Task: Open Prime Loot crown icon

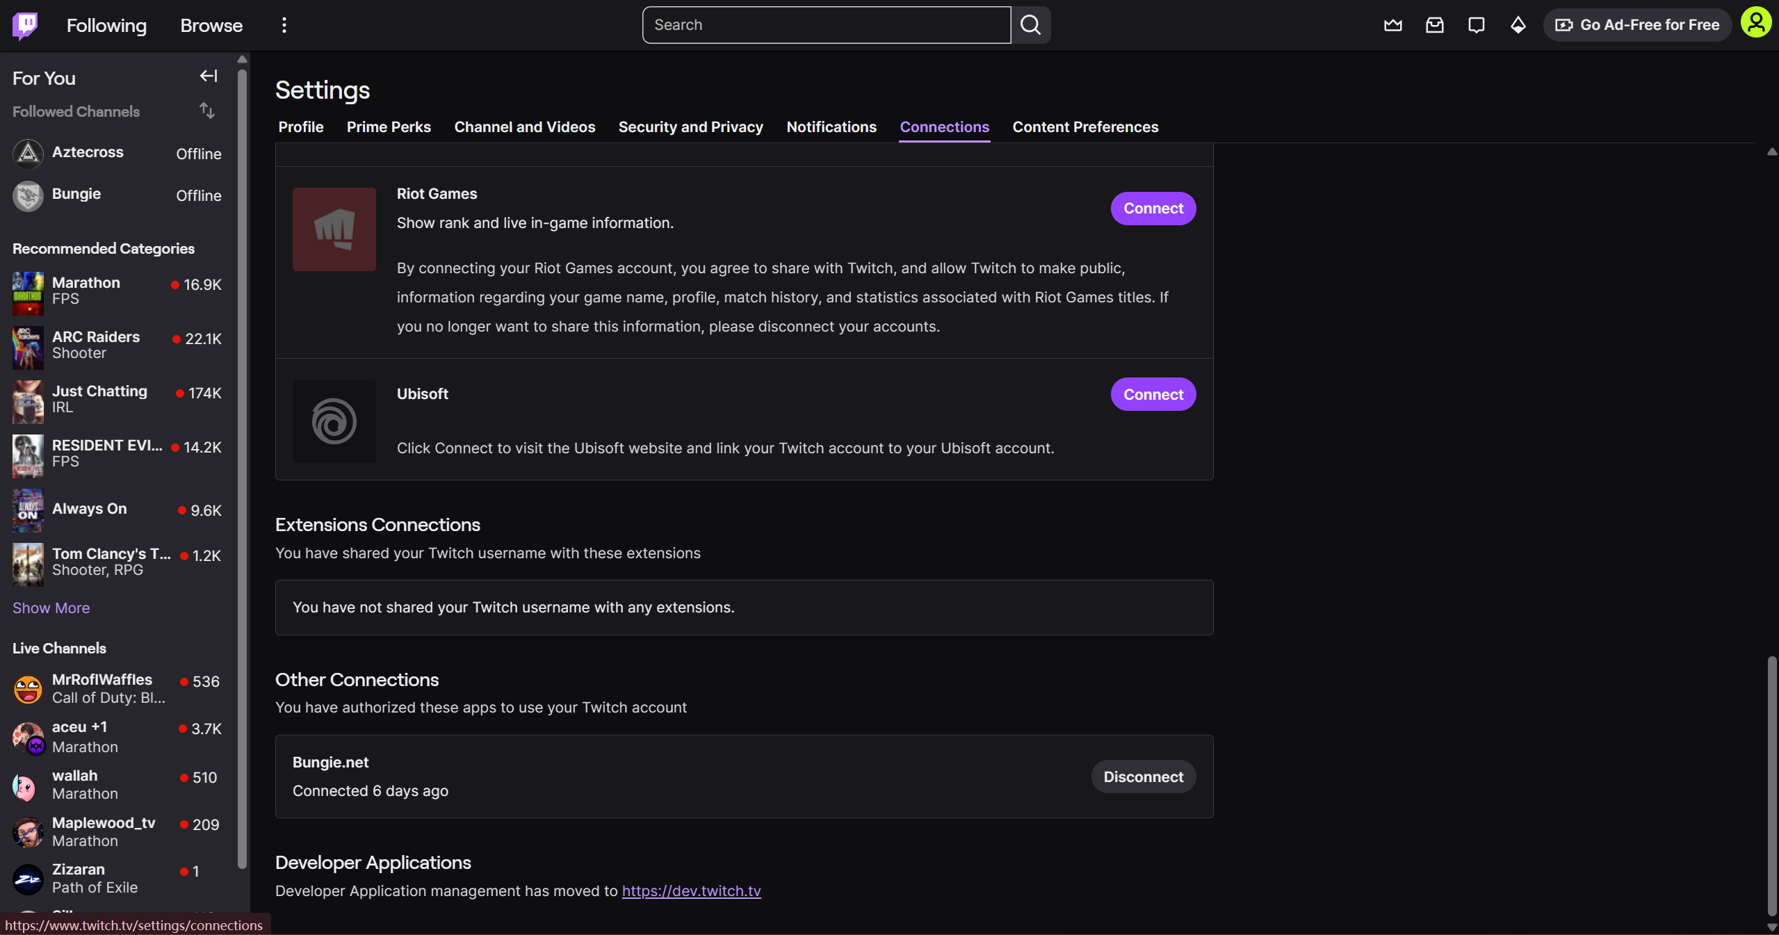Action: 1392,26
